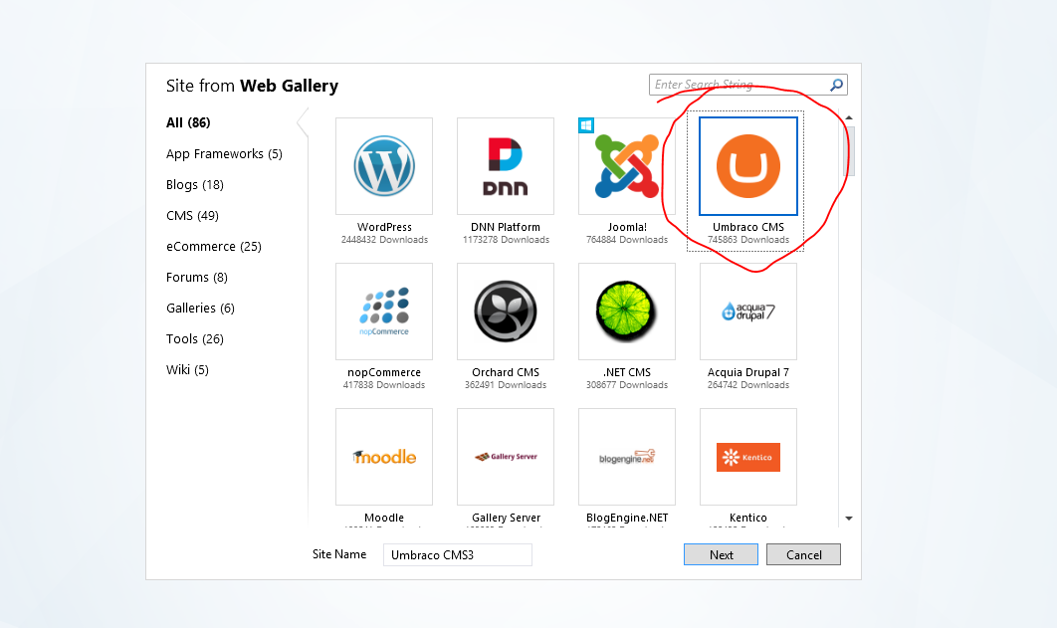Choose the Joomla! app icon
Screen dimensions: 1057x628
pos(627,166)
